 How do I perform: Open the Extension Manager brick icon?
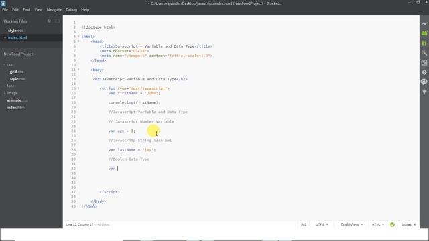coord(424,33)
